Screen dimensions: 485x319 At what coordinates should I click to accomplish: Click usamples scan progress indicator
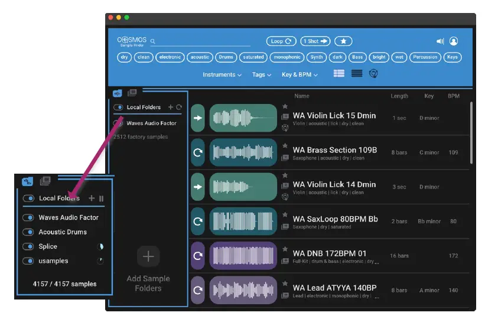[100, 261]
